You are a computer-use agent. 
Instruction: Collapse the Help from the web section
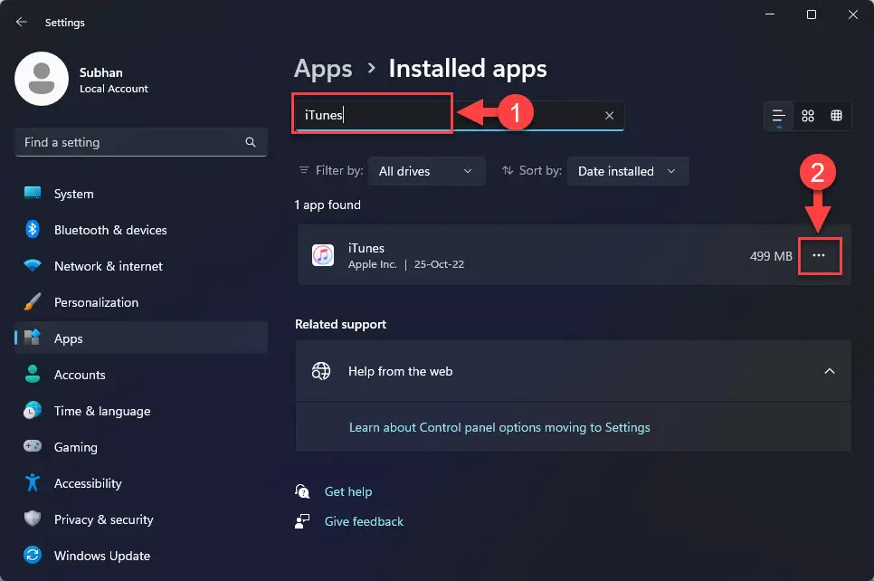[x=830, y=371]
